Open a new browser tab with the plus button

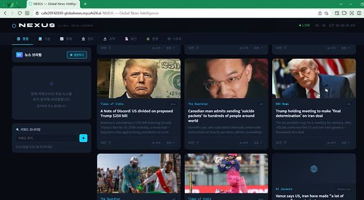(x=85, y=4)
